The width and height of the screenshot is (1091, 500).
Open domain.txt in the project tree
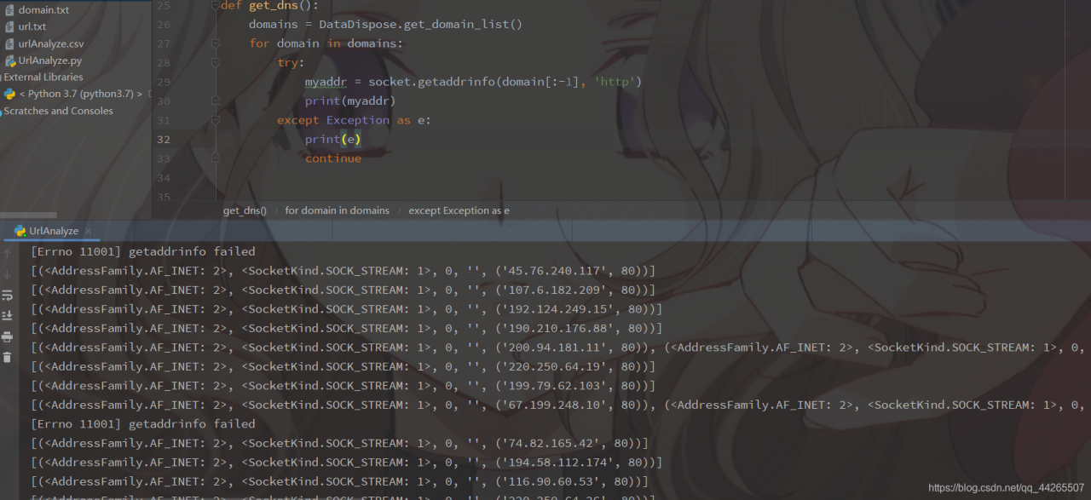pyautogui.click(x=43, y=10)
